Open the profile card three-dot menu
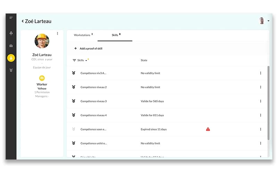The height and width of the screenshot is (173, 278). coord(57,33)
